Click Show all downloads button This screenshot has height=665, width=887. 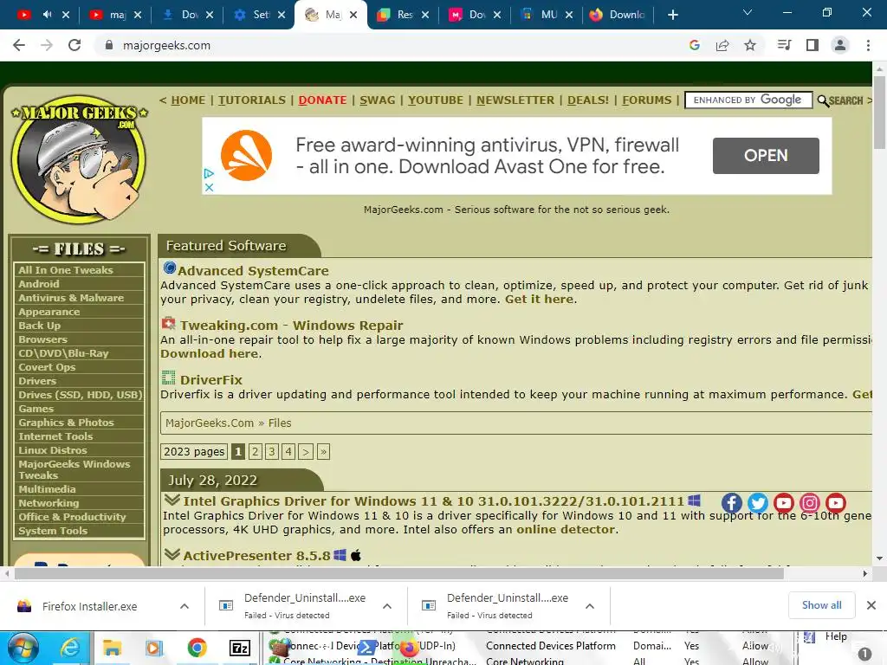[821, 605]
